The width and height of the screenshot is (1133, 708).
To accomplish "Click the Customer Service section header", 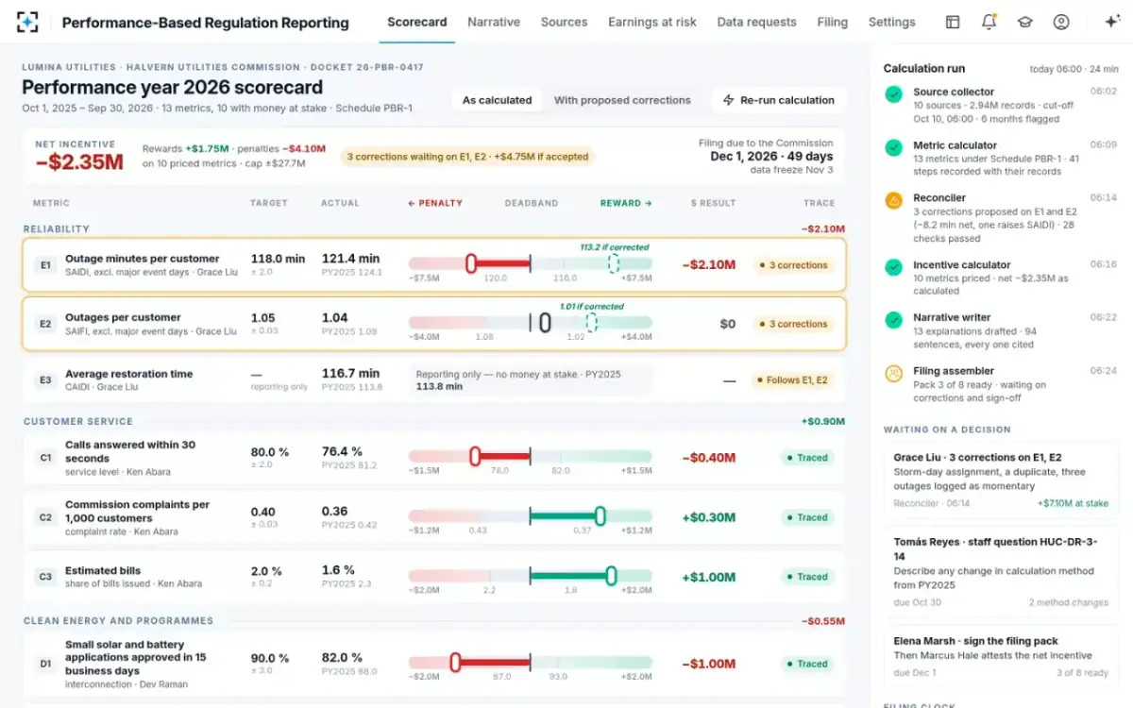I will point(78,421).
